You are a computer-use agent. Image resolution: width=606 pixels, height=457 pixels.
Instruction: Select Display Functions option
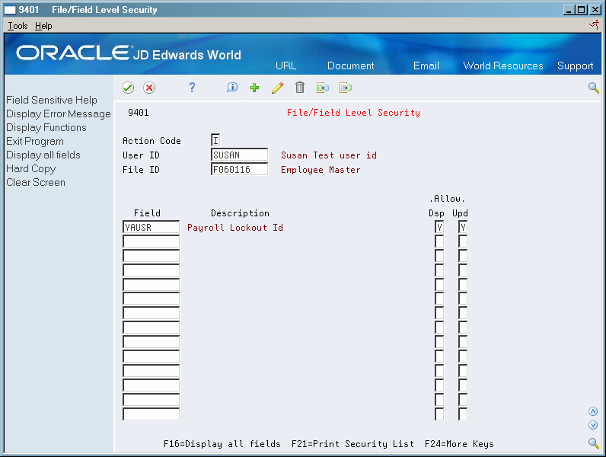point(46,128)
